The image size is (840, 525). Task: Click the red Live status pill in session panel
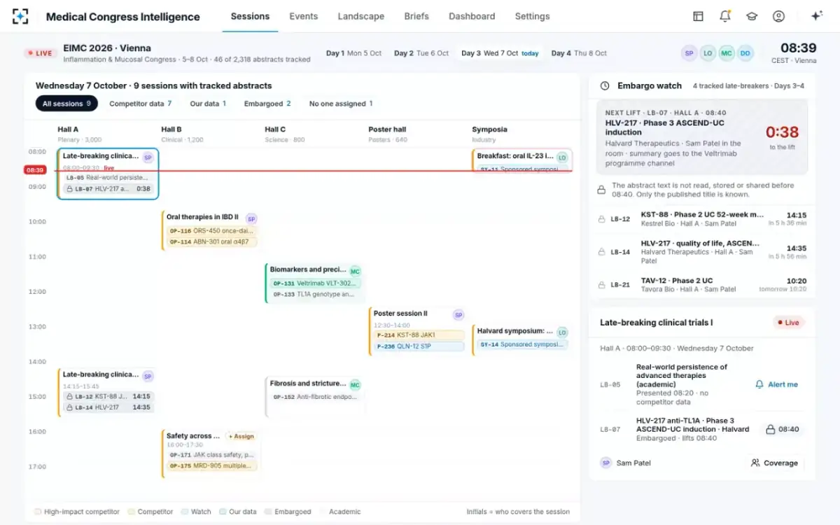pyautogui.click(x=788, y=323)
